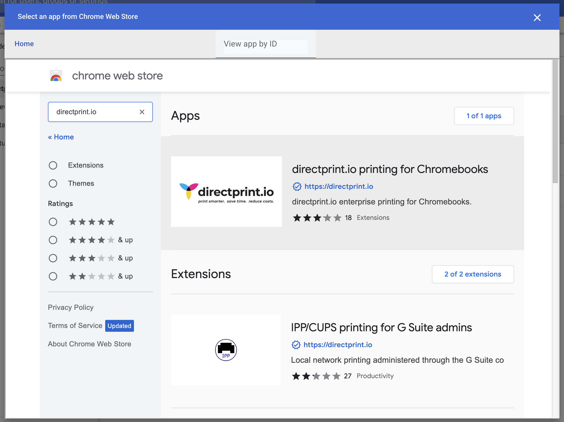
Task: Click the chrome web store title text
Action: 117,76
